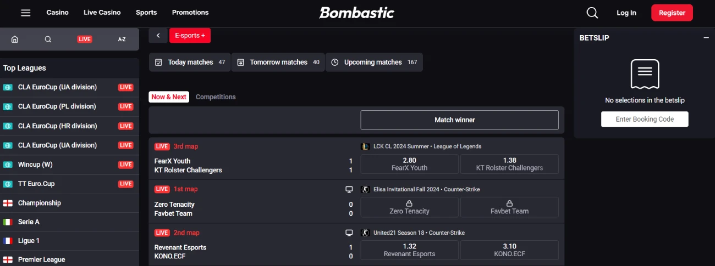Screen dimensions: 715x266
Task: Click the search magnifier in header
Action: 592,13
